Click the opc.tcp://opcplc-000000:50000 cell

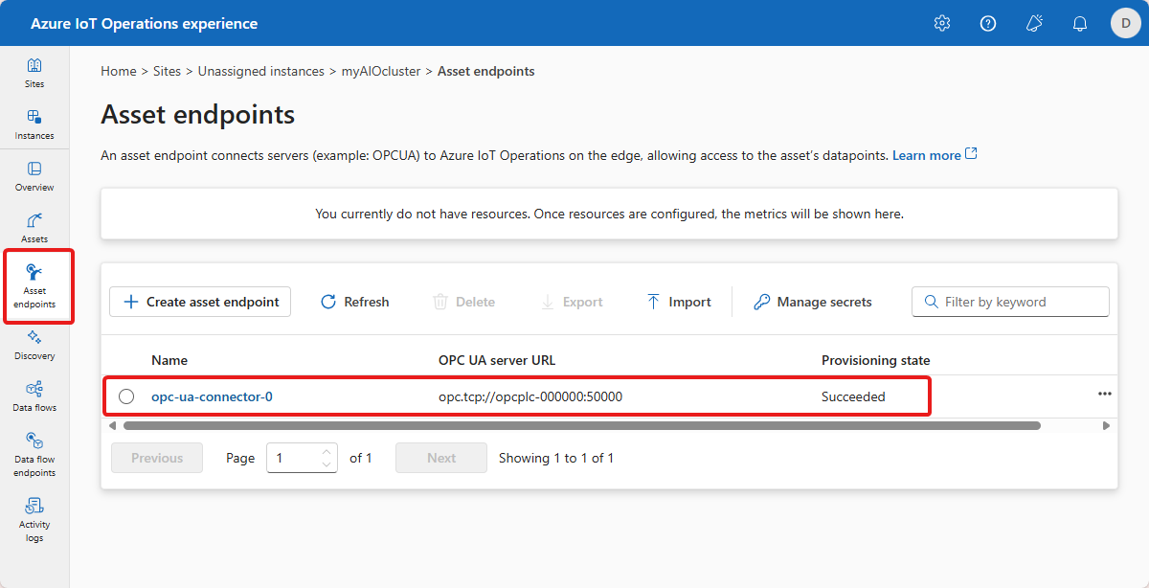530,396
